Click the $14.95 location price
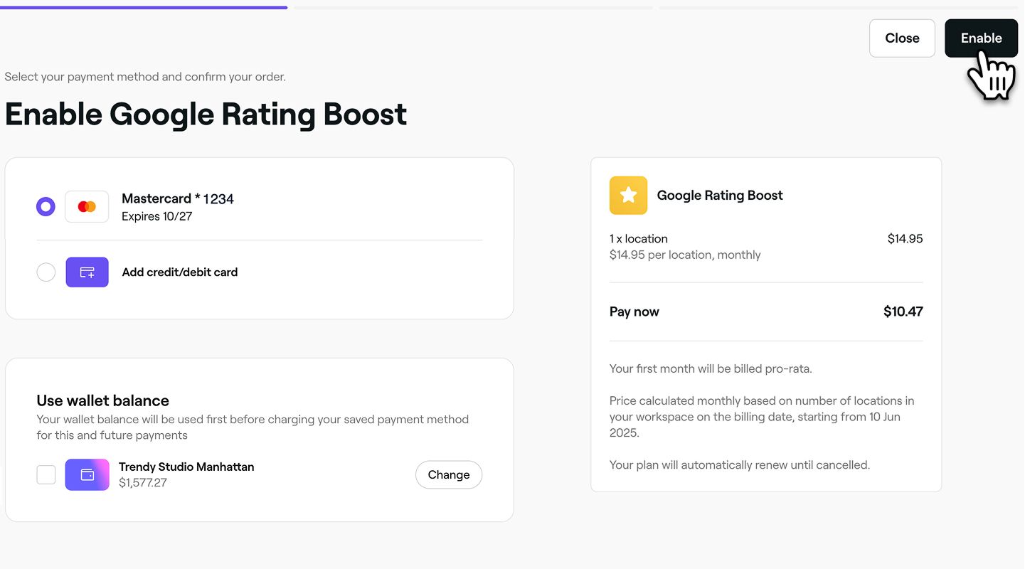This screenshot has height=569, width=1025. [x=905, y=239]
